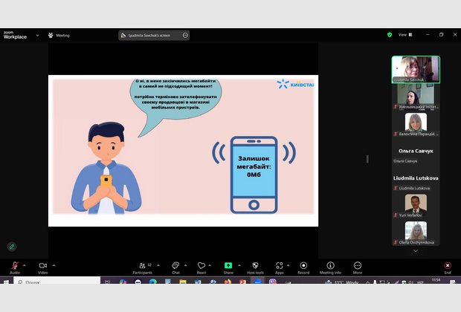This screenshot has height=312, width=461.
Task: Toggle meeting recording with Record
Action: [303, 266]
